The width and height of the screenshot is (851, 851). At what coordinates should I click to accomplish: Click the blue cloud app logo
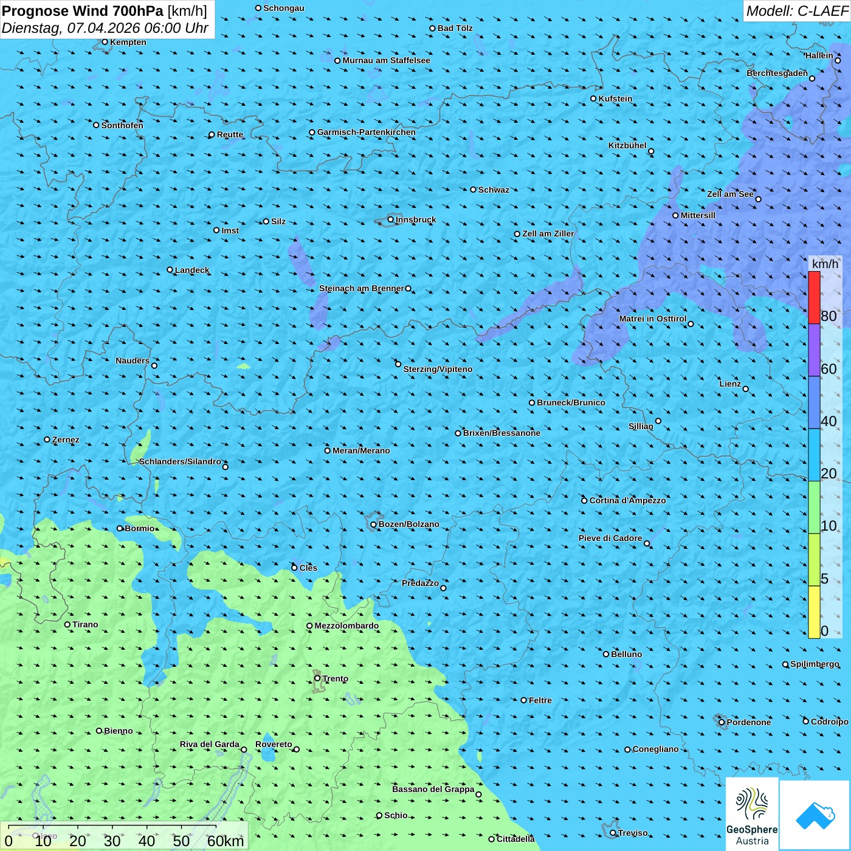815,816
